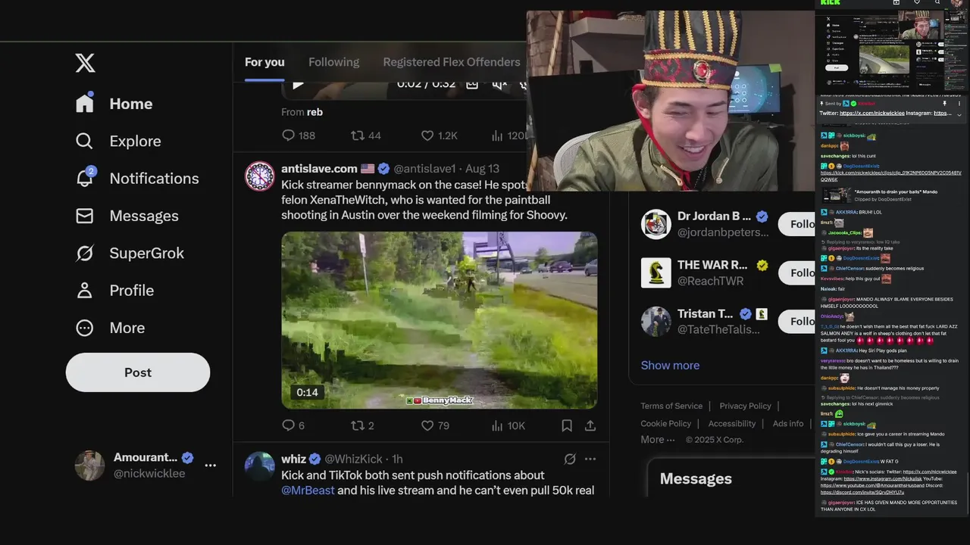
Task: Bookmark the antislave.com post
Action: pyautogui.click(x=567, y=425)
